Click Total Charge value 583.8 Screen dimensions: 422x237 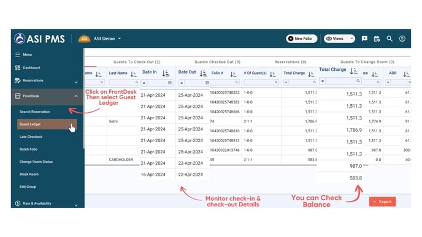point(356,178)
